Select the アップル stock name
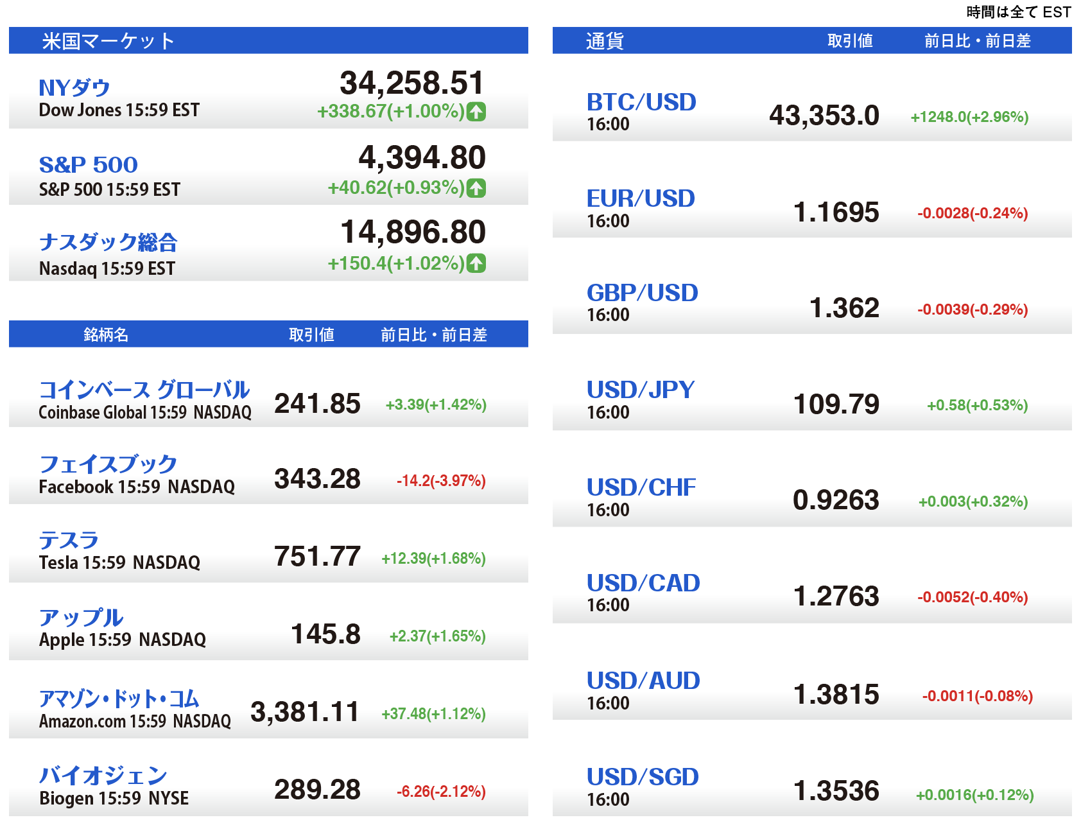This screenshot has width=1081, height=836. (x=81, y=617)
